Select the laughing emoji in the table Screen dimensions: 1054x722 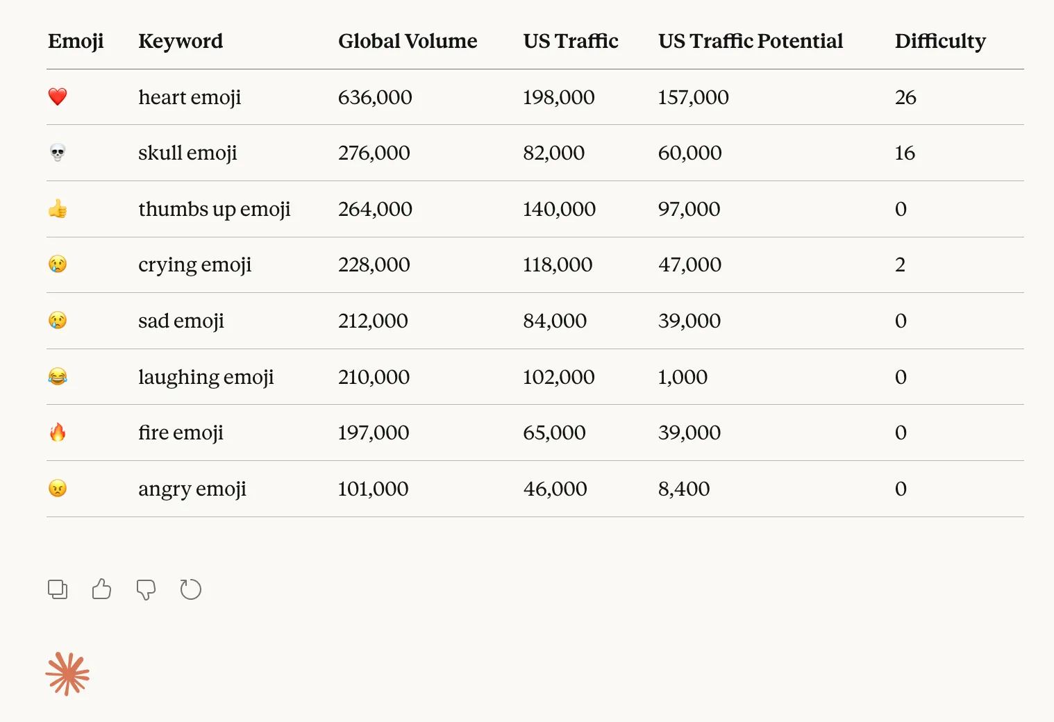point(58,376)
